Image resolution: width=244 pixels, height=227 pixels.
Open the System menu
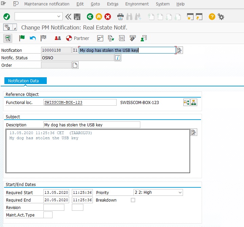tap(163, 4)
